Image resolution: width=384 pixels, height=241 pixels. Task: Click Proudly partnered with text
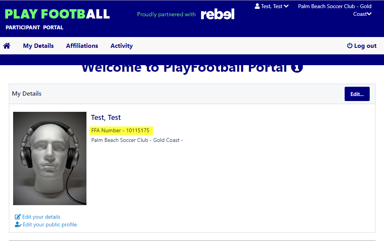pos(166,14)
